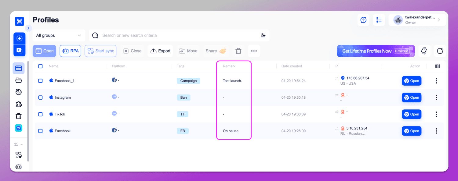This screenshot has height=181, width=458.
Task: Click Open button for Facebook profile
Action: coord(411,131)
